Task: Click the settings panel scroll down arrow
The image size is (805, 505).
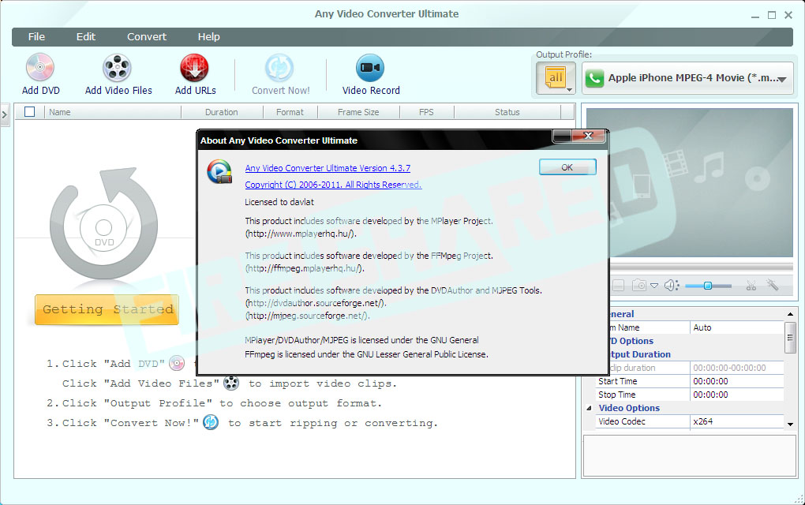Action: [790, 425]
